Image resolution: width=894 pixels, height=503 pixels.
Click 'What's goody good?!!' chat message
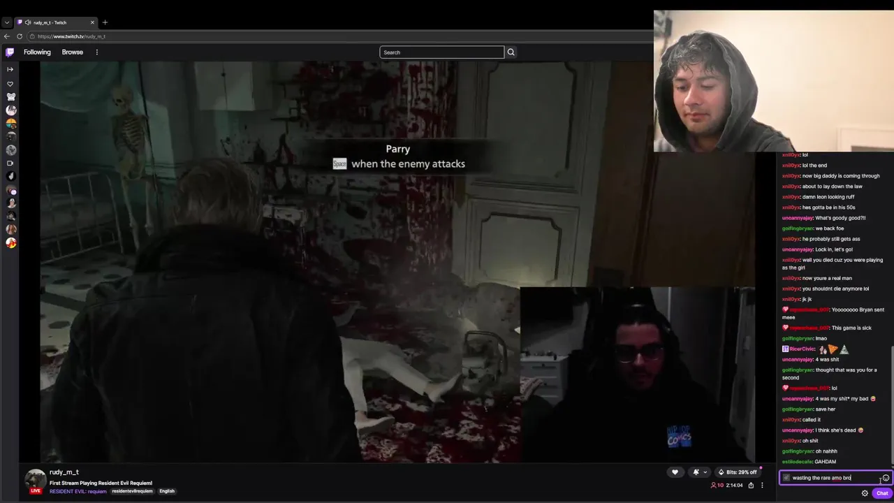[x=840, y=218]
